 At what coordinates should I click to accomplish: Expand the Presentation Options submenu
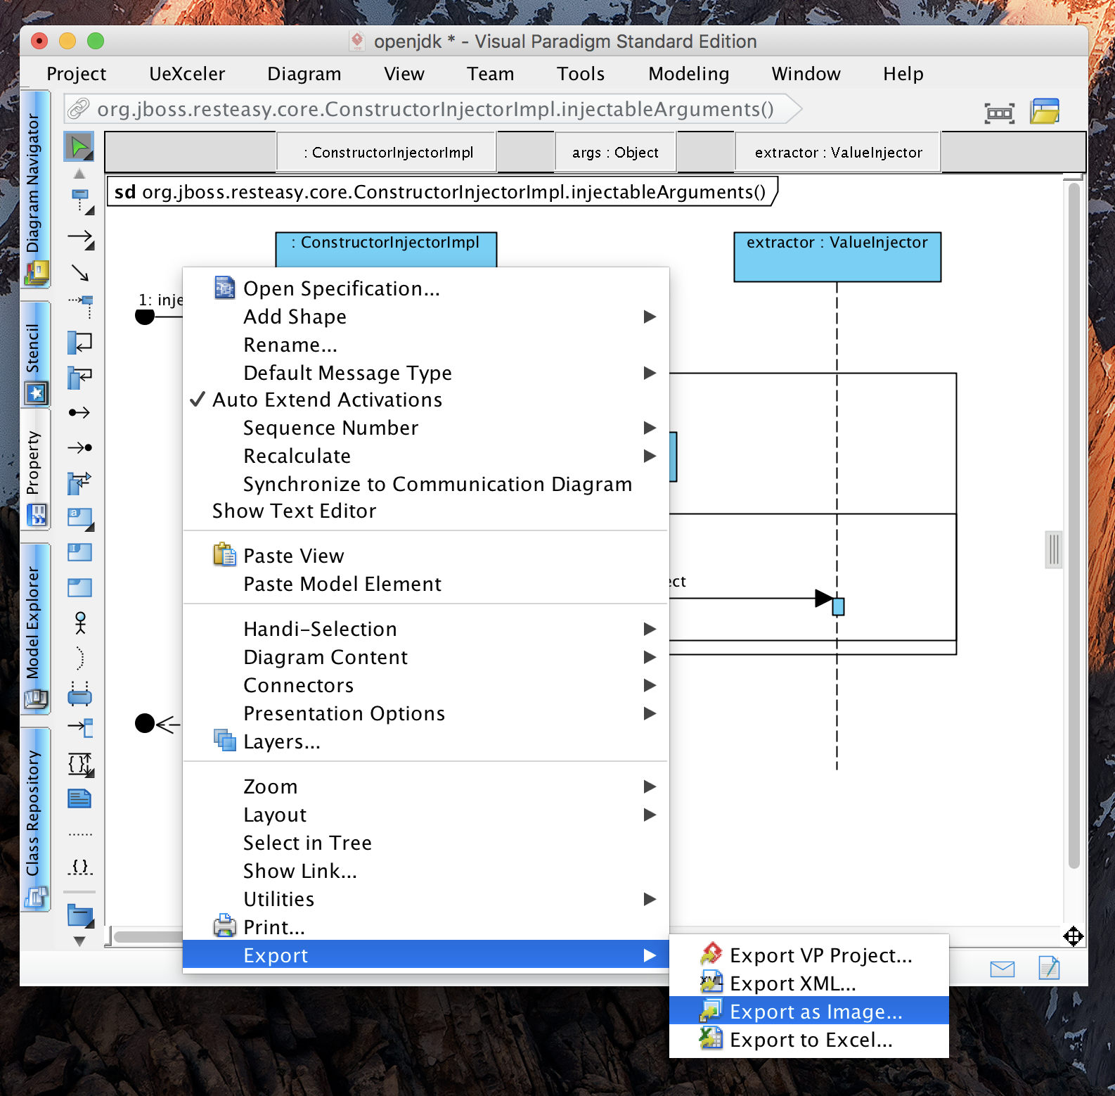[x=425, y=713]
